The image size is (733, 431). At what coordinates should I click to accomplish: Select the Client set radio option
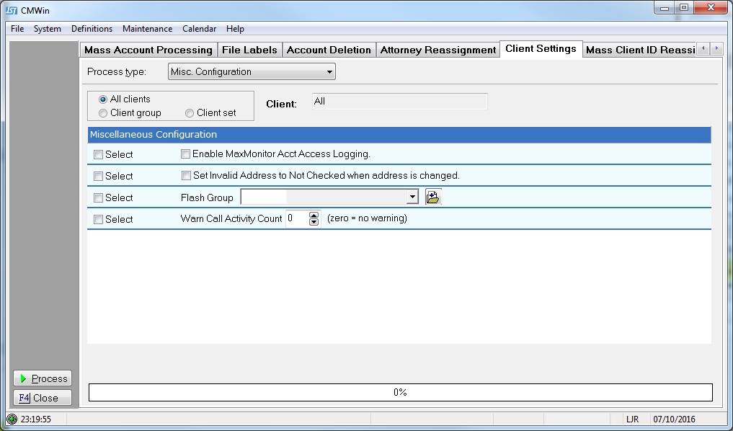(x=190, y=113)
